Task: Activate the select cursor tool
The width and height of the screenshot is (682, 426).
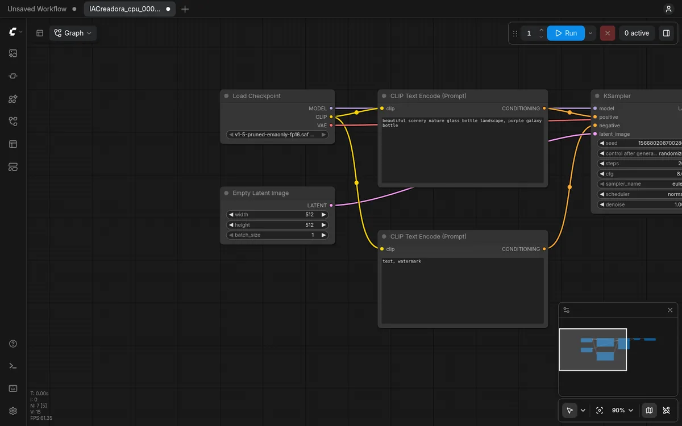Action: point(569,410)
